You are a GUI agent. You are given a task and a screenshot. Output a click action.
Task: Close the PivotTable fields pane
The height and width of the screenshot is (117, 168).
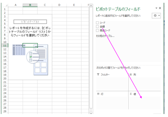[x=160, y=8]
